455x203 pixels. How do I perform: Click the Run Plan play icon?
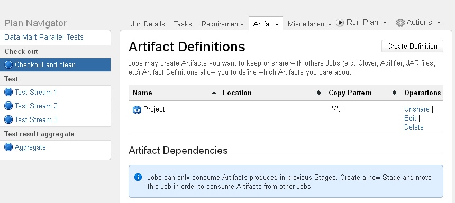click(340, 22)
